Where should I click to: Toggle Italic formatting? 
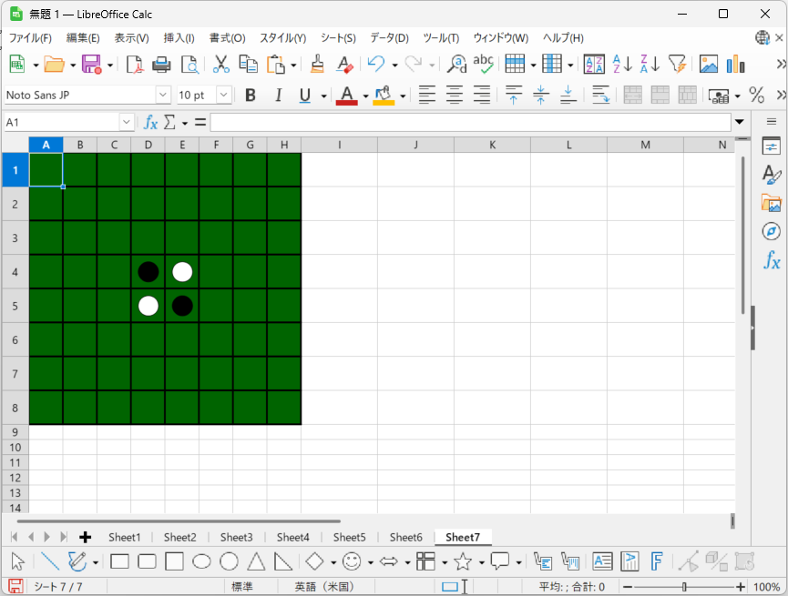click(x=278, y=95)
